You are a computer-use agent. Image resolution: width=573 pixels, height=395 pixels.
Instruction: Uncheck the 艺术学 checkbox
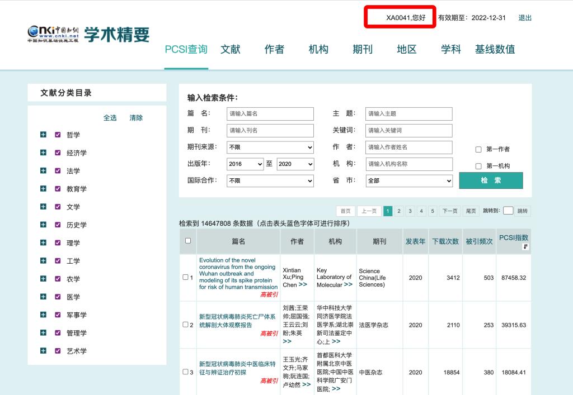tap(58, 350)
